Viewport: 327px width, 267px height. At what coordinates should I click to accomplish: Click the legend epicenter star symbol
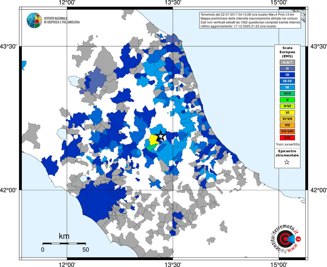(x=287, y=162)
